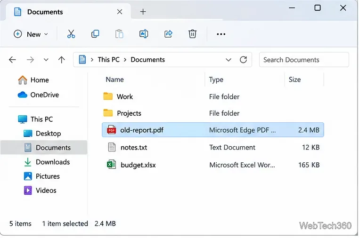Go up one level with up arrow
Image resolution: width=359 pixels, height=238 pixels.
(x=61, y=60)
